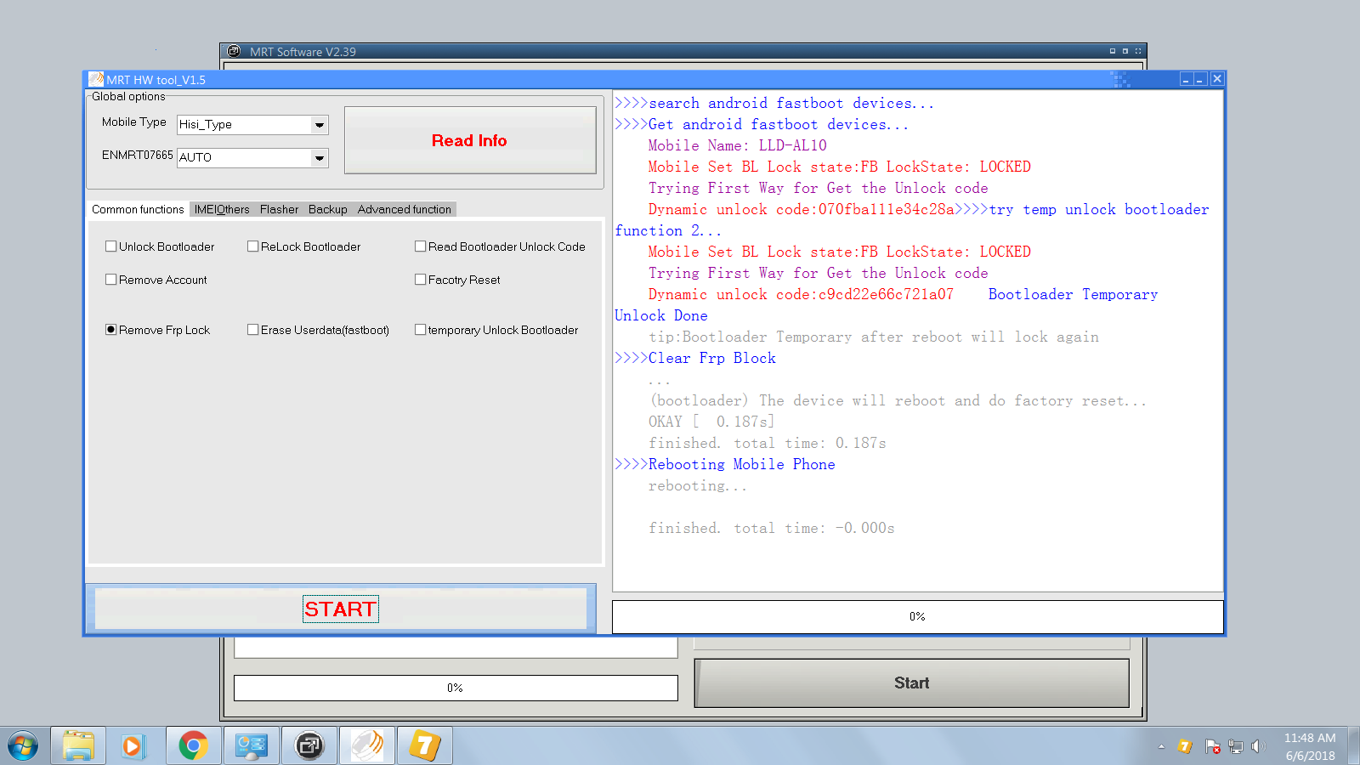
Task: Switch to the MRT Software taskbar icon
Action: [x=309, y=746]
